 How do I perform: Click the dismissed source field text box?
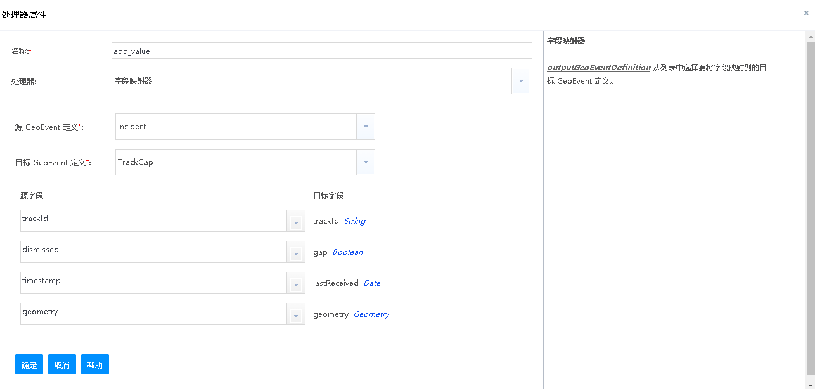(x=153, y=252)
